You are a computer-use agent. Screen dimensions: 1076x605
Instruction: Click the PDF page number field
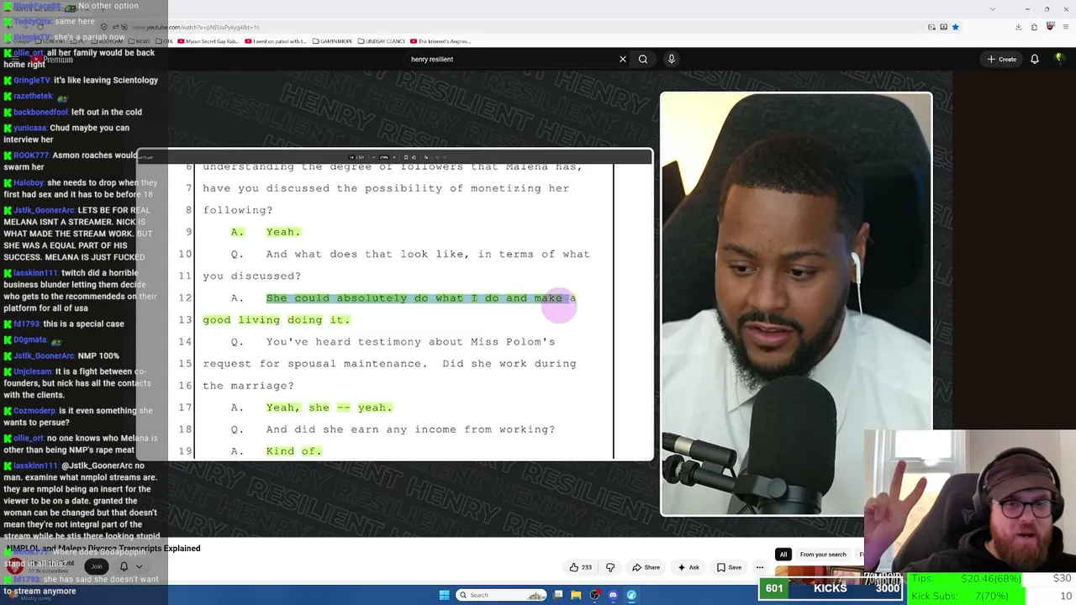tap(353, 157)
